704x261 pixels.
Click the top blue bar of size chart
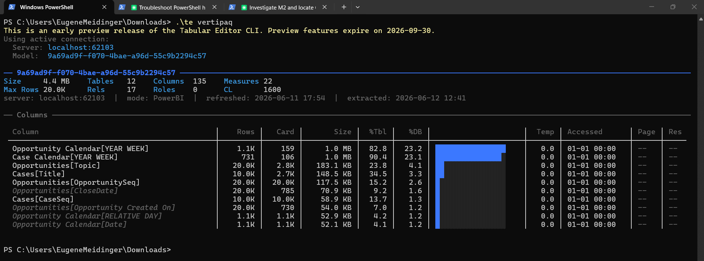point(470,148)
